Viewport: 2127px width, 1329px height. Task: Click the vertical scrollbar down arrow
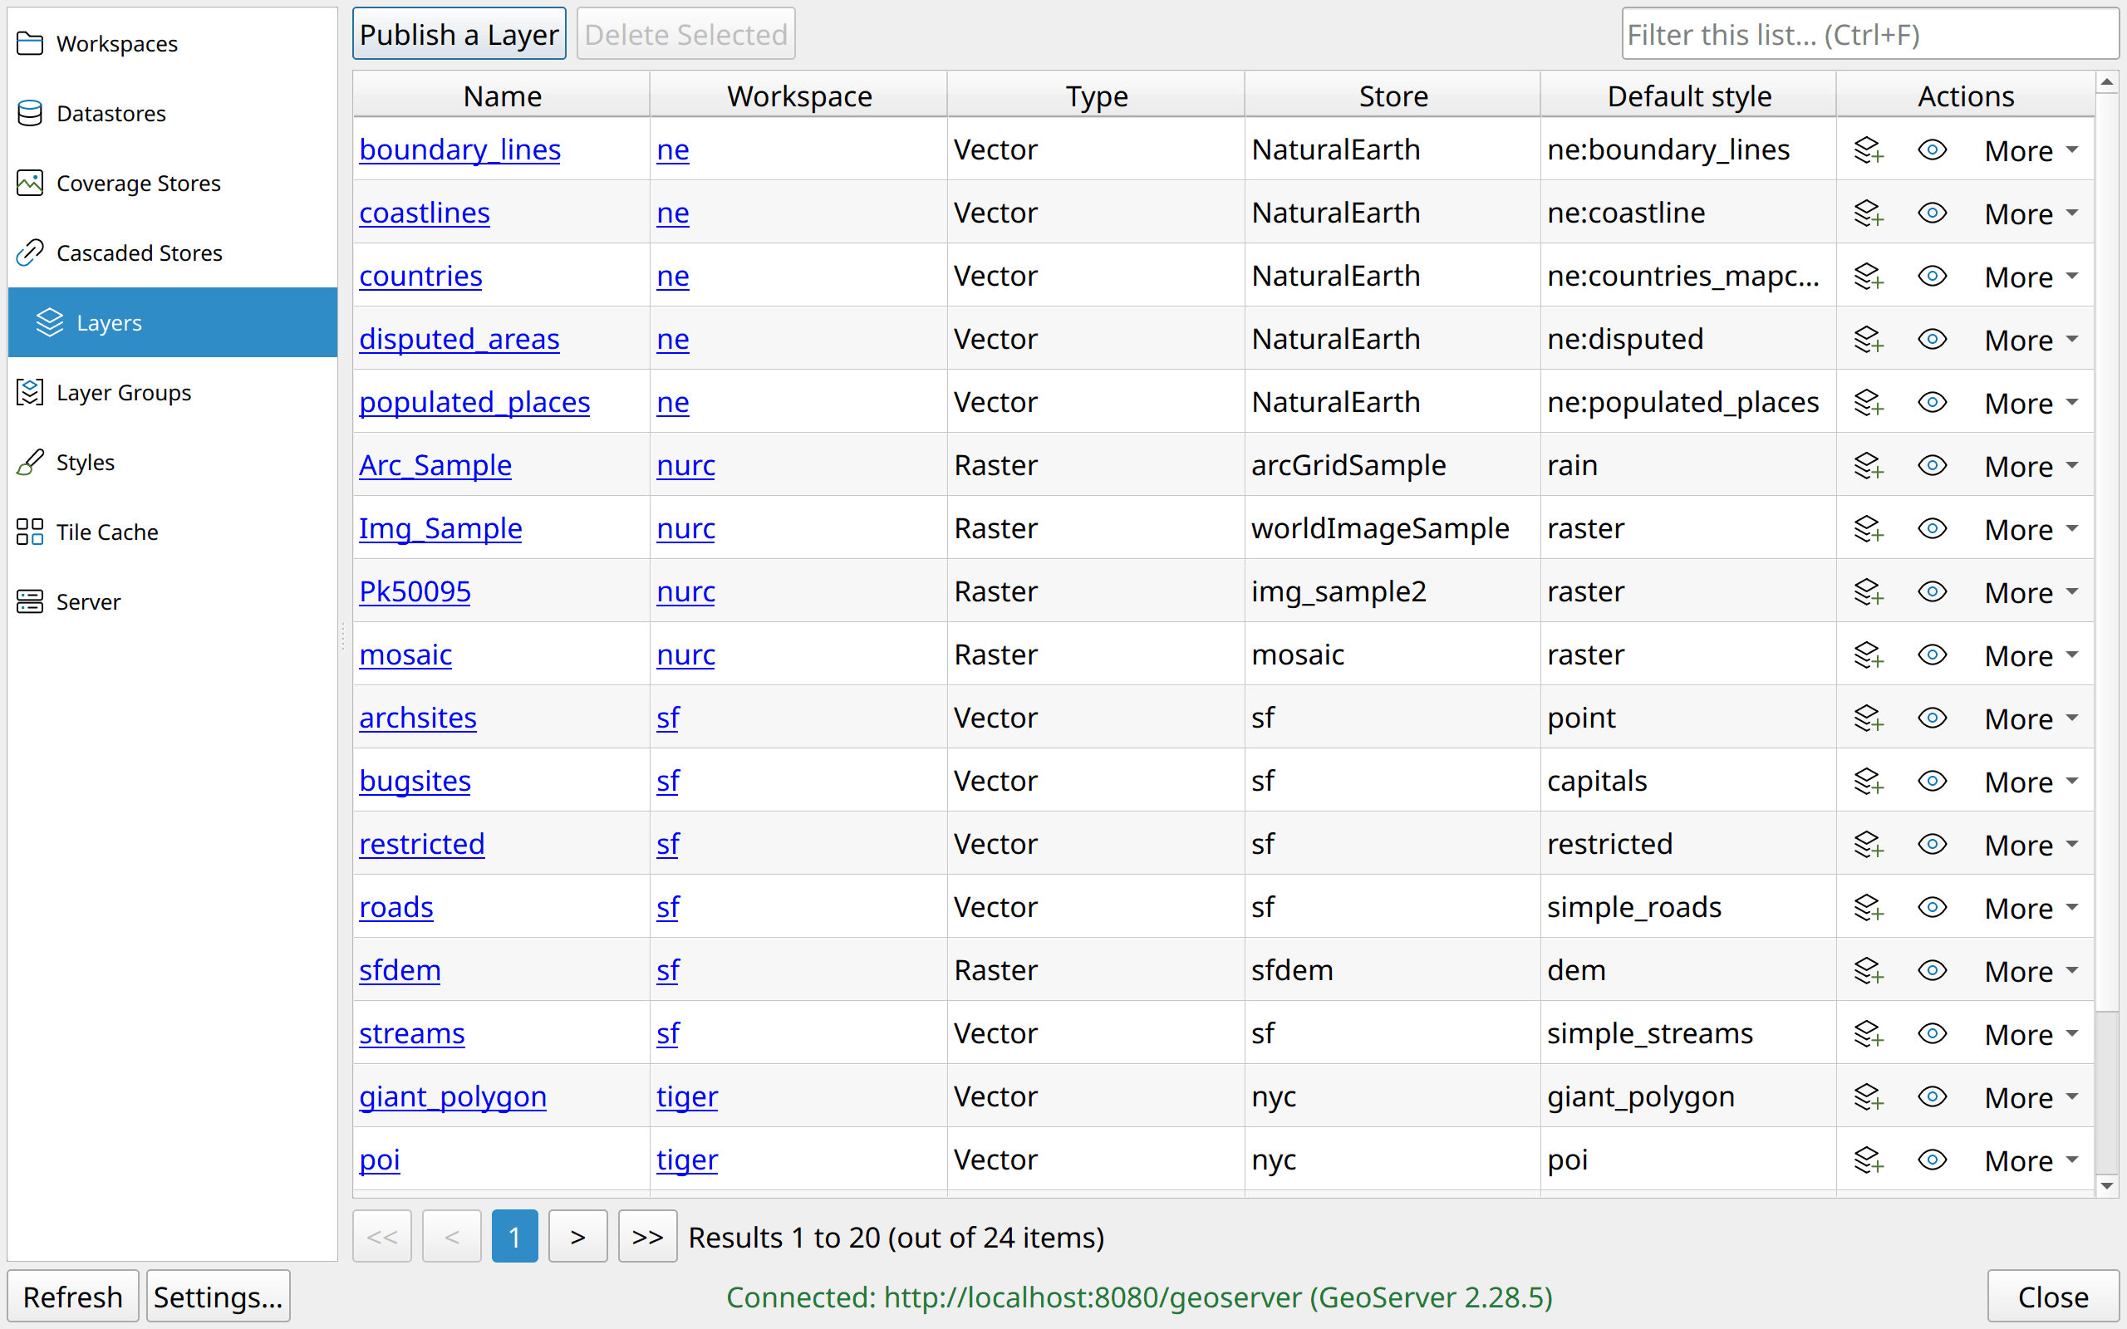point(2107,1186)
